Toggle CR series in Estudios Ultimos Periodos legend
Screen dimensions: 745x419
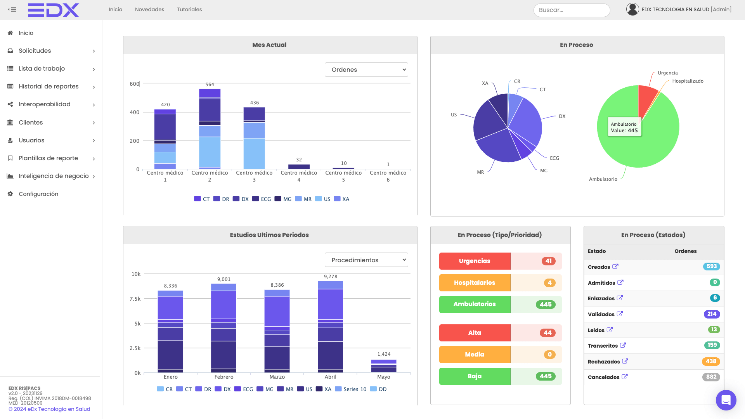click(x=165, y=389)
